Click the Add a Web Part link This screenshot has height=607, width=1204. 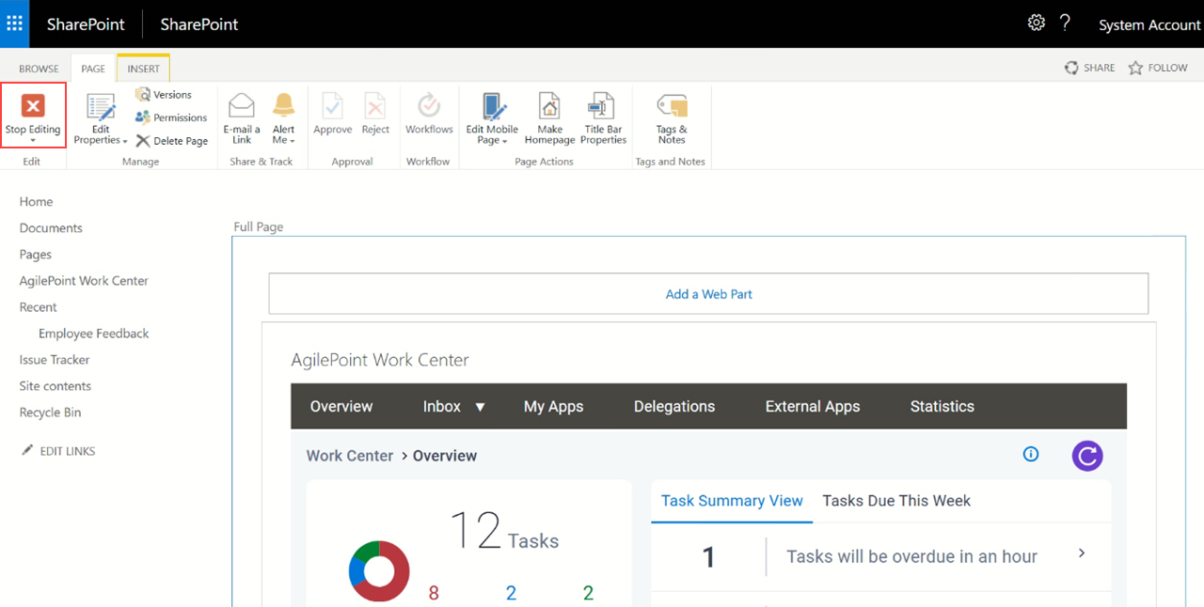tap(708, 294)
